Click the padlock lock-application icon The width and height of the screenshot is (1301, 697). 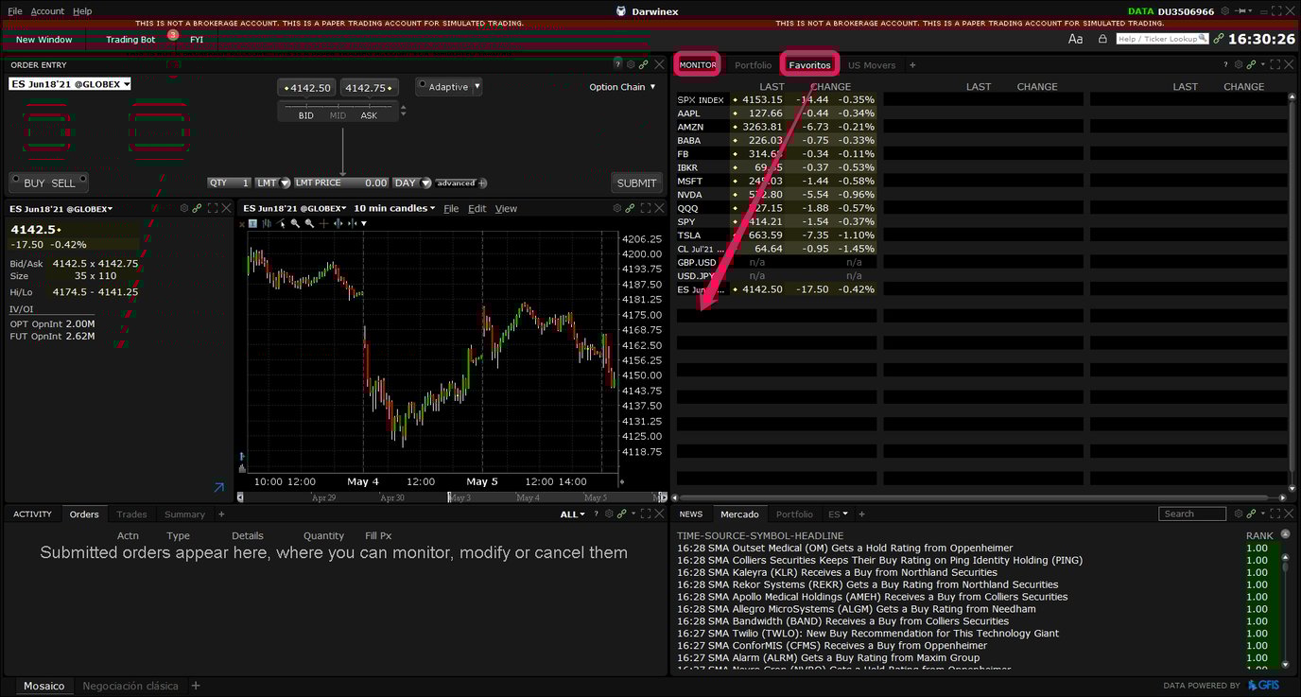point(1102,39)
